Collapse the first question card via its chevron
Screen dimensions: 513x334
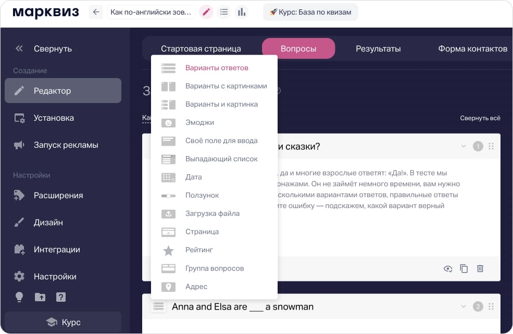coord(463,146)
